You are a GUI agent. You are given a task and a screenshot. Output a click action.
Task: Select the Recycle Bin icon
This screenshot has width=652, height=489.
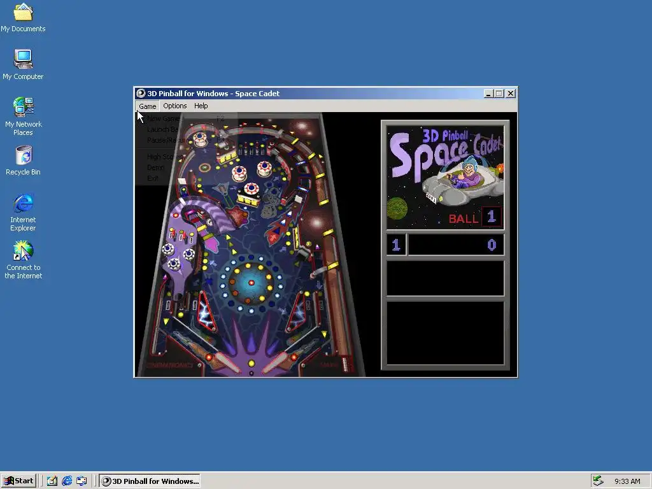(23, 160)
